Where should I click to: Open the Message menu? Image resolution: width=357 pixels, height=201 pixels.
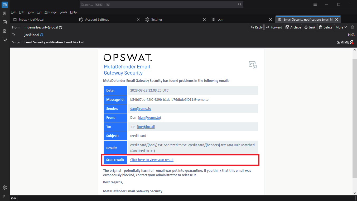51,12
